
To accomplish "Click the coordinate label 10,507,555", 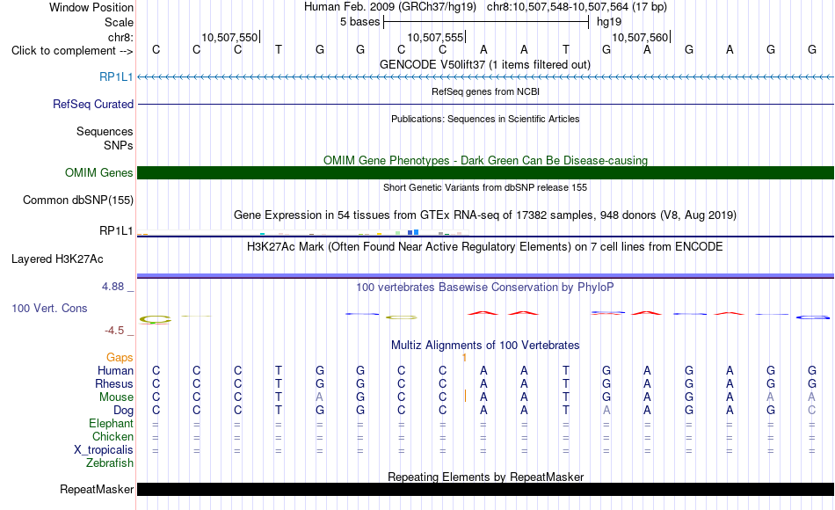I will coord(435,37).
